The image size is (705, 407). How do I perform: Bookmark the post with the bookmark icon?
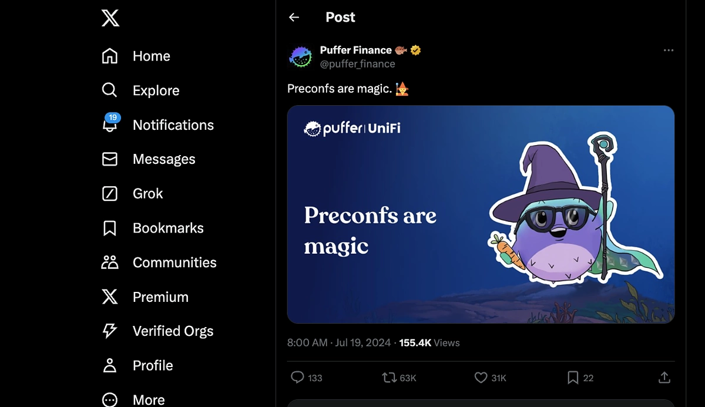(x=573, y=377)
